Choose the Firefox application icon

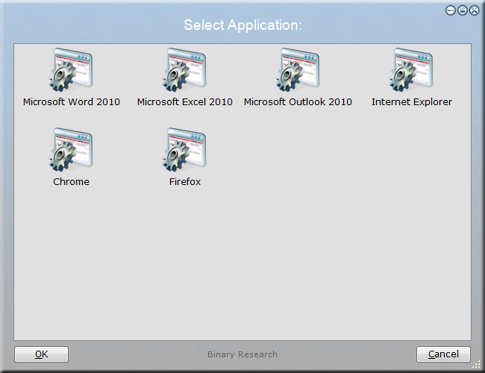point(184,150)
